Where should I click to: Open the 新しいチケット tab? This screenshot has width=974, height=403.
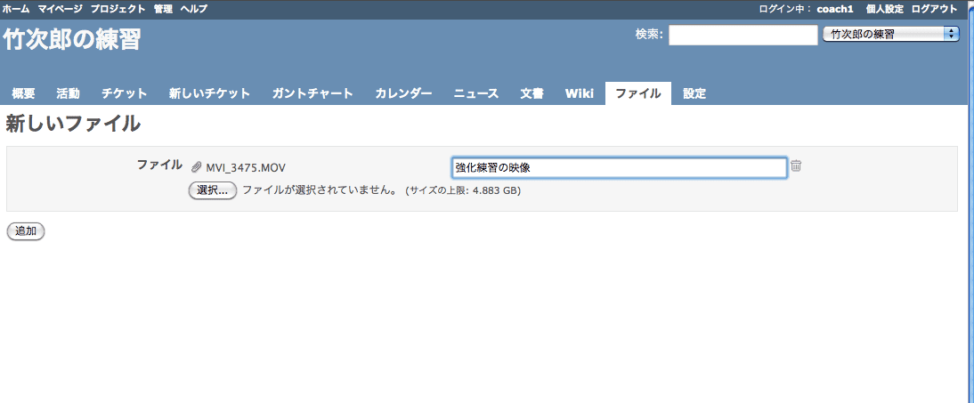[209, 93]
